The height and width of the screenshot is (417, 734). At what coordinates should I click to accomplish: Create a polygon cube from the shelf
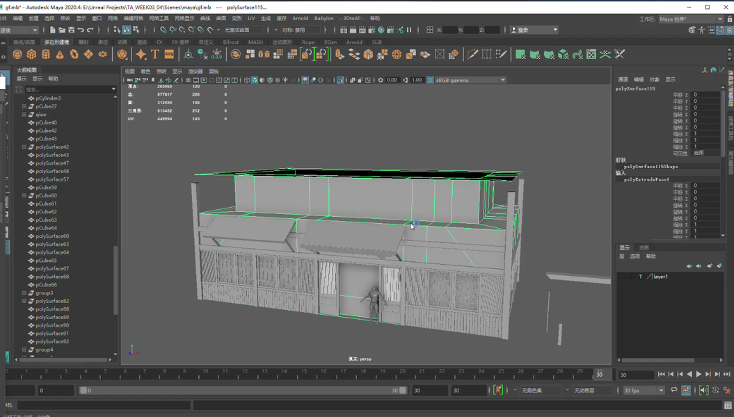point(31,54)
